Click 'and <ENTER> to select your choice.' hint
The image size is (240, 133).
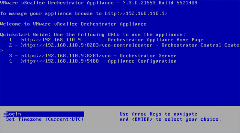(171, 119)
